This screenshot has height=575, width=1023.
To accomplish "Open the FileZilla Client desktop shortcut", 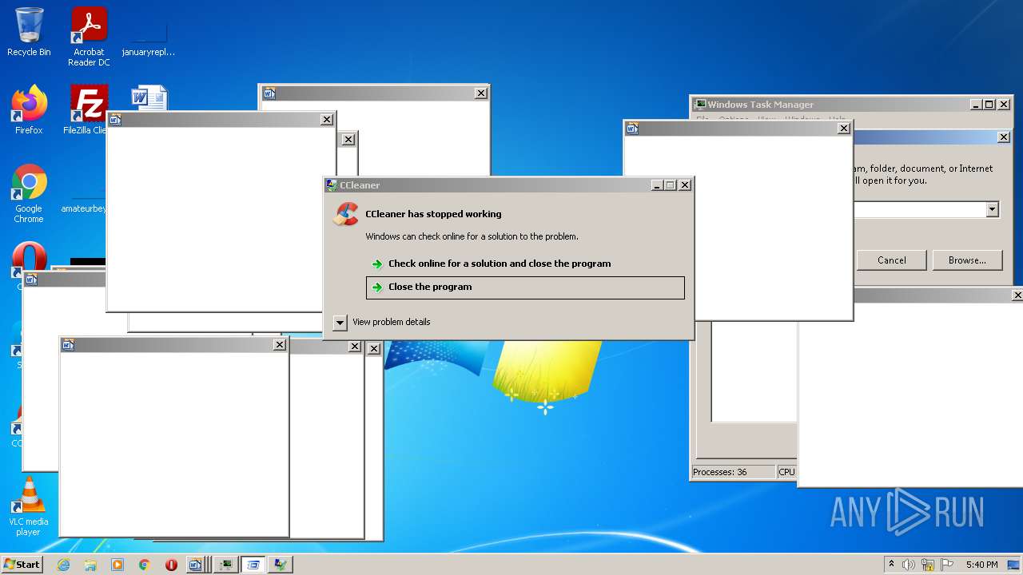I will (x=88, y=110).
